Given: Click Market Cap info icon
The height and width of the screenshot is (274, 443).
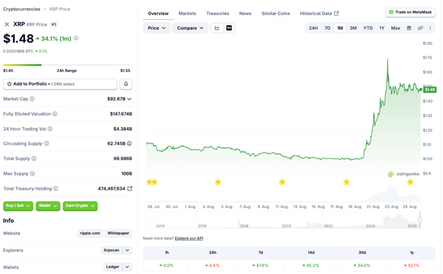Looking at the screenshot, I should [x=32, y=98].
